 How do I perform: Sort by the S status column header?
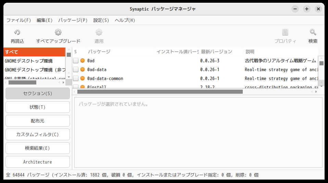[x=76, y=52]
